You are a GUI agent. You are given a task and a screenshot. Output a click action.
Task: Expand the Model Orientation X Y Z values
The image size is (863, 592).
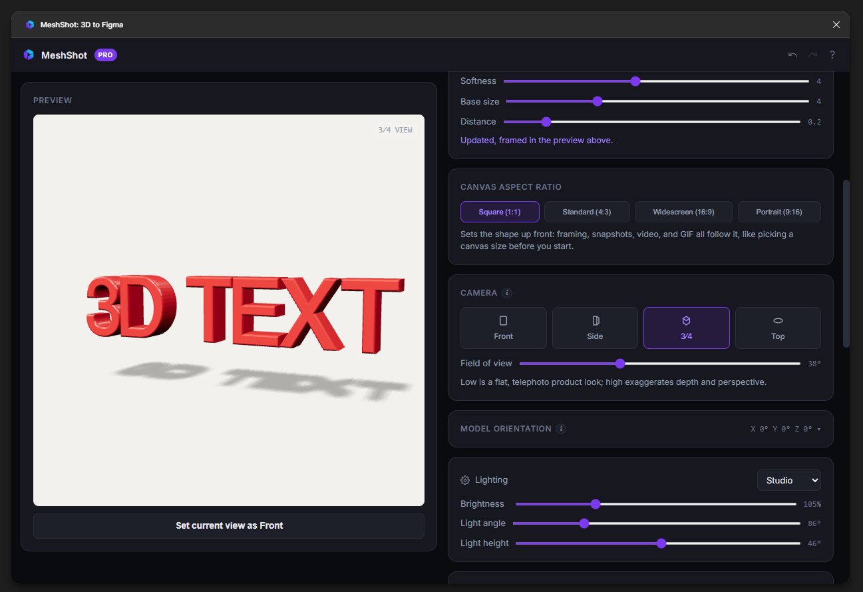(786, 430)
